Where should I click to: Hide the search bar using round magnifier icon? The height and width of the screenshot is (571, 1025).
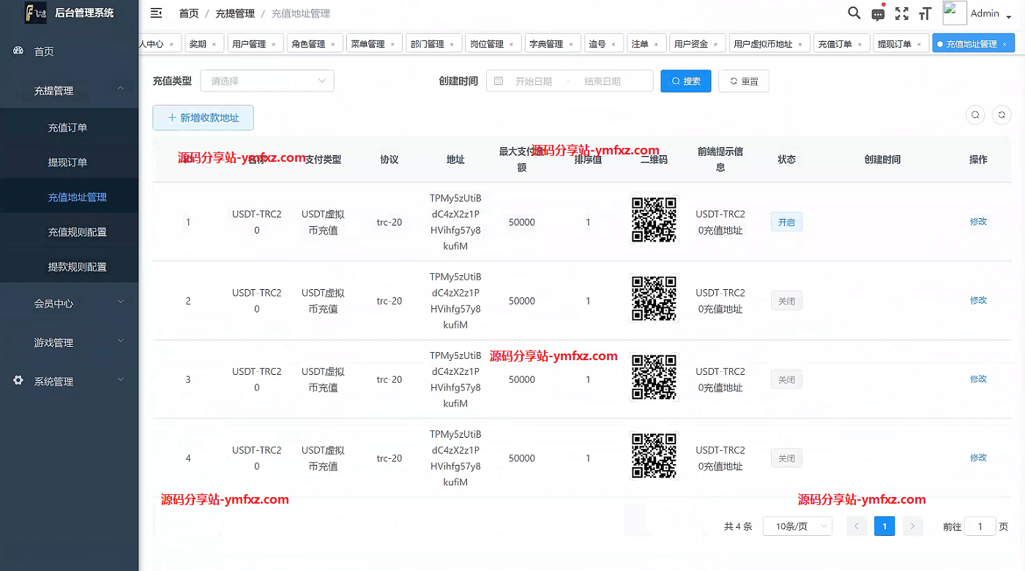pos(975,115)
